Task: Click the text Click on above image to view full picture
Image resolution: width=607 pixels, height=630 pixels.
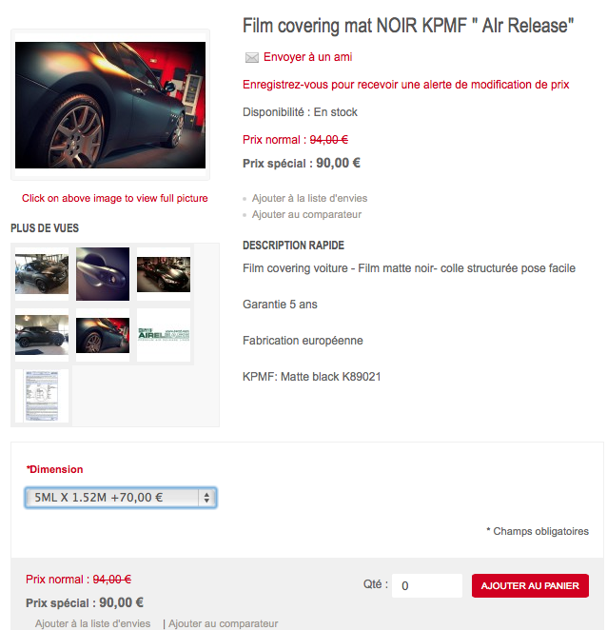Action: (x=114, y=198)
